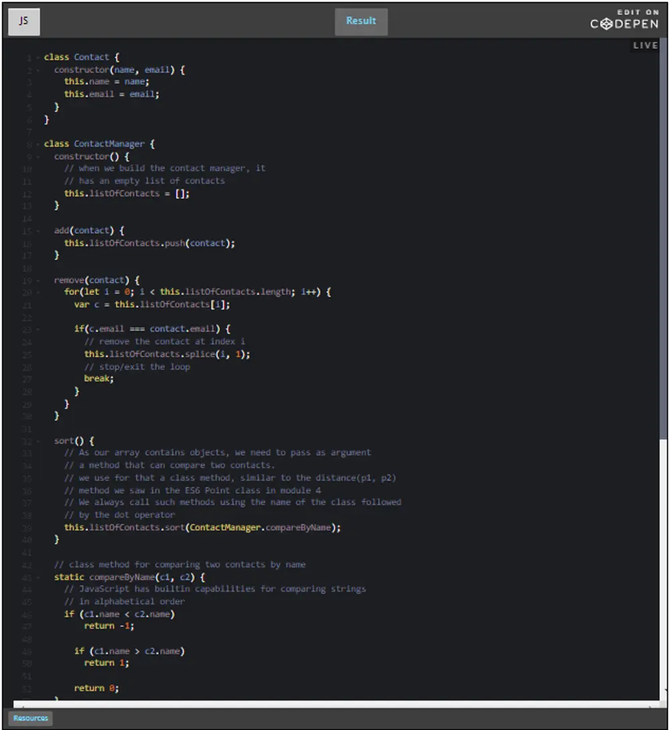The image size is (670, 730).
Task: Click the '// by the dot operator' comment
Action: point(120,515)
